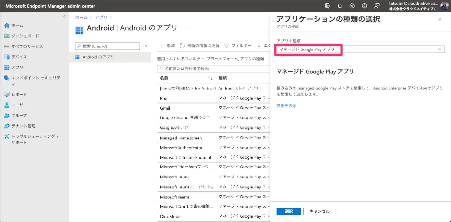
Task: Close the アプリケーションの種類の選択 panel
Action: point(440,19)
